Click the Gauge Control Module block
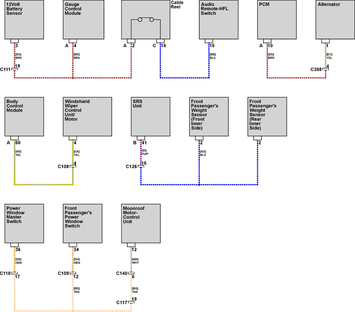The width and height of the screenshot is (355, 312). tap(83, 19)
